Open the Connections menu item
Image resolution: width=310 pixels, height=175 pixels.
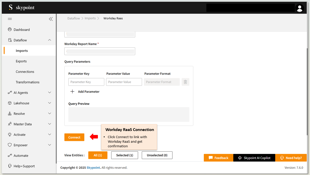click(x=25, y=72)
